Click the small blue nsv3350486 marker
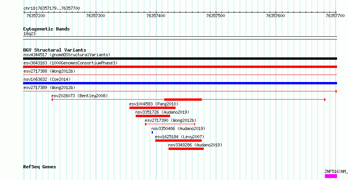 [152, 132]
